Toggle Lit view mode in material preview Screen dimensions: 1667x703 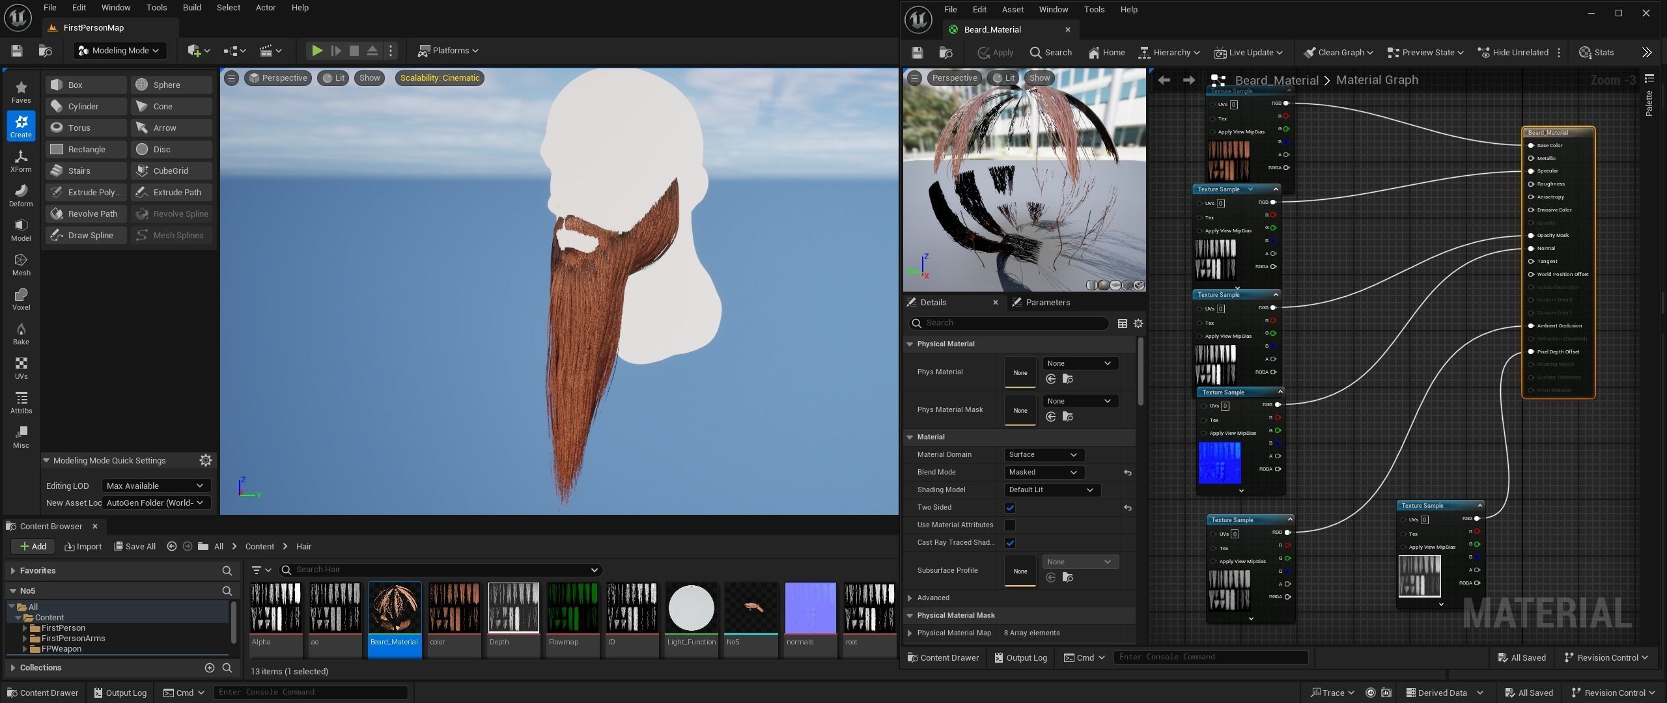[1003, 78]
